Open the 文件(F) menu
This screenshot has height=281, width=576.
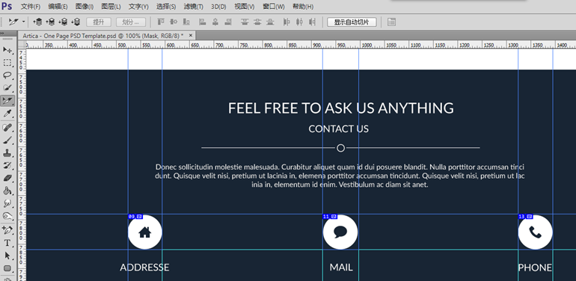click(x=31, y=7)
